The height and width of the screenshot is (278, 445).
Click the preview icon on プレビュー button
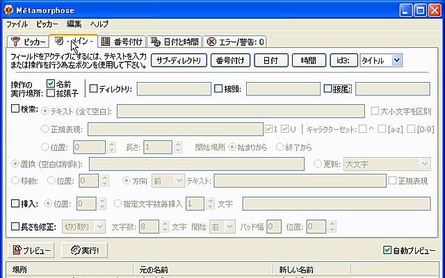pyautogui.click(x=17, y=250)
